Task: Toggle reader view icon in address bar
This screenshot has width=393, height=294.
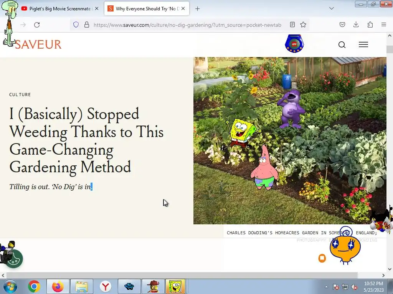Action: [292, 24]
